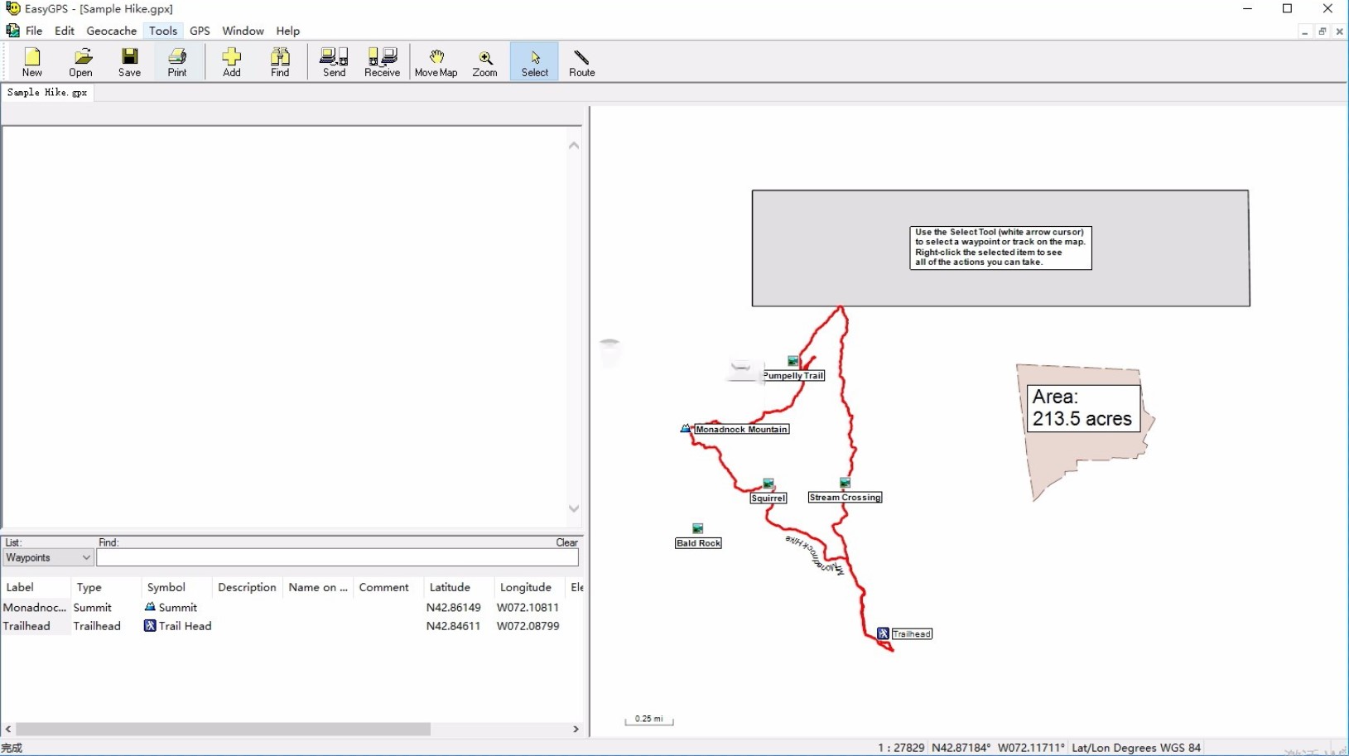The height and width of the screenshot is (756, 1349).
Task: Open an existing file using Open icon
Action: pyautogui.click(x=80, y=62)
